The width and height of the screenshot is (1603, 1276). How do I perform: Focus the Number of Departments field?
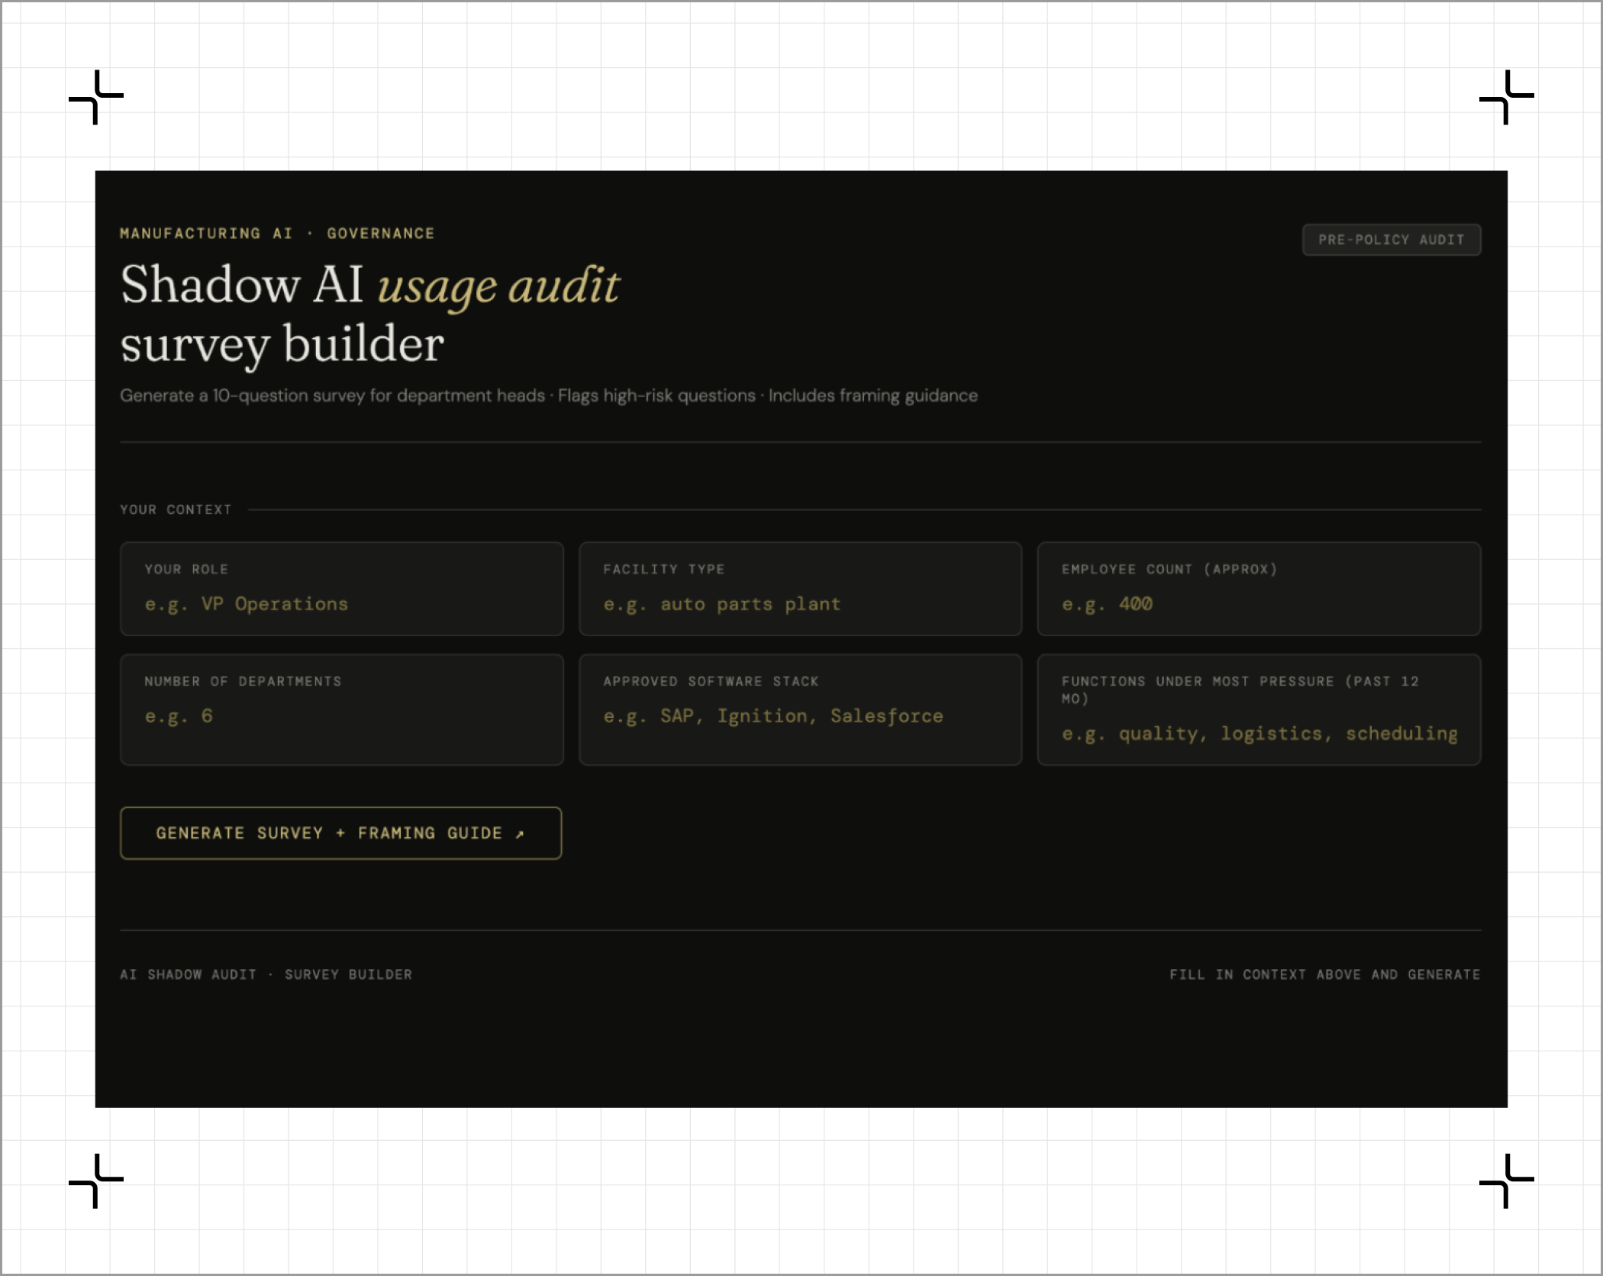point(341,716)
